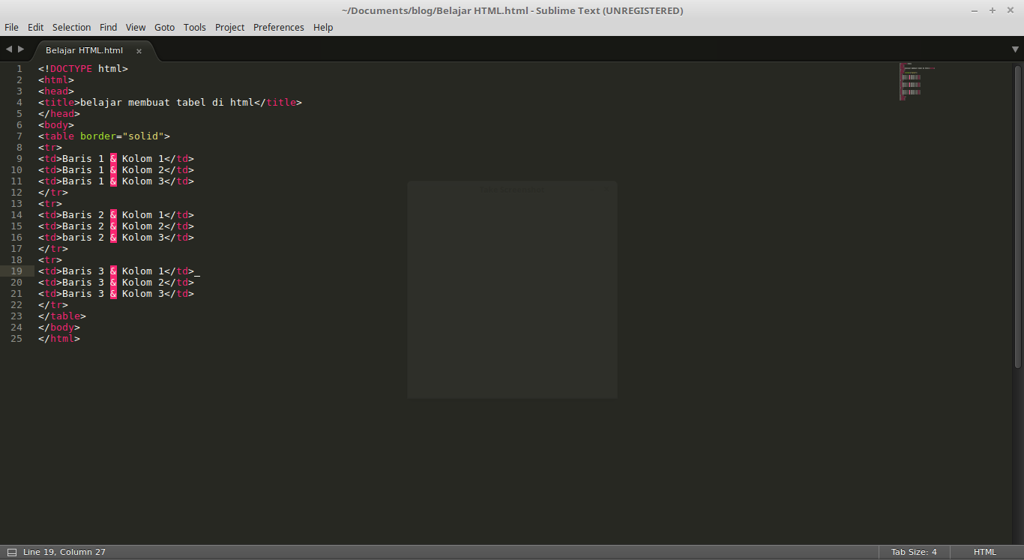The width and height of the screenshot is (1024, 560).
Task: Open the File menu
Action: pyautogui.click(x=11, y=27)
